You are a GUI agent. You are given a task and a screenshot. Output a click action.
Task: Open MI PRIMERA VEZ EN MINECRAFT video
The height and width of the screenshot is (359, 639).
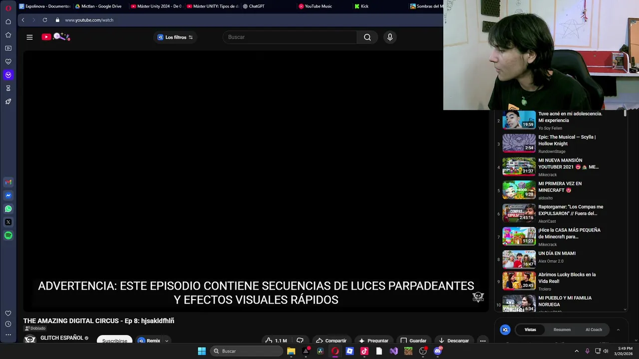(560, 187)
